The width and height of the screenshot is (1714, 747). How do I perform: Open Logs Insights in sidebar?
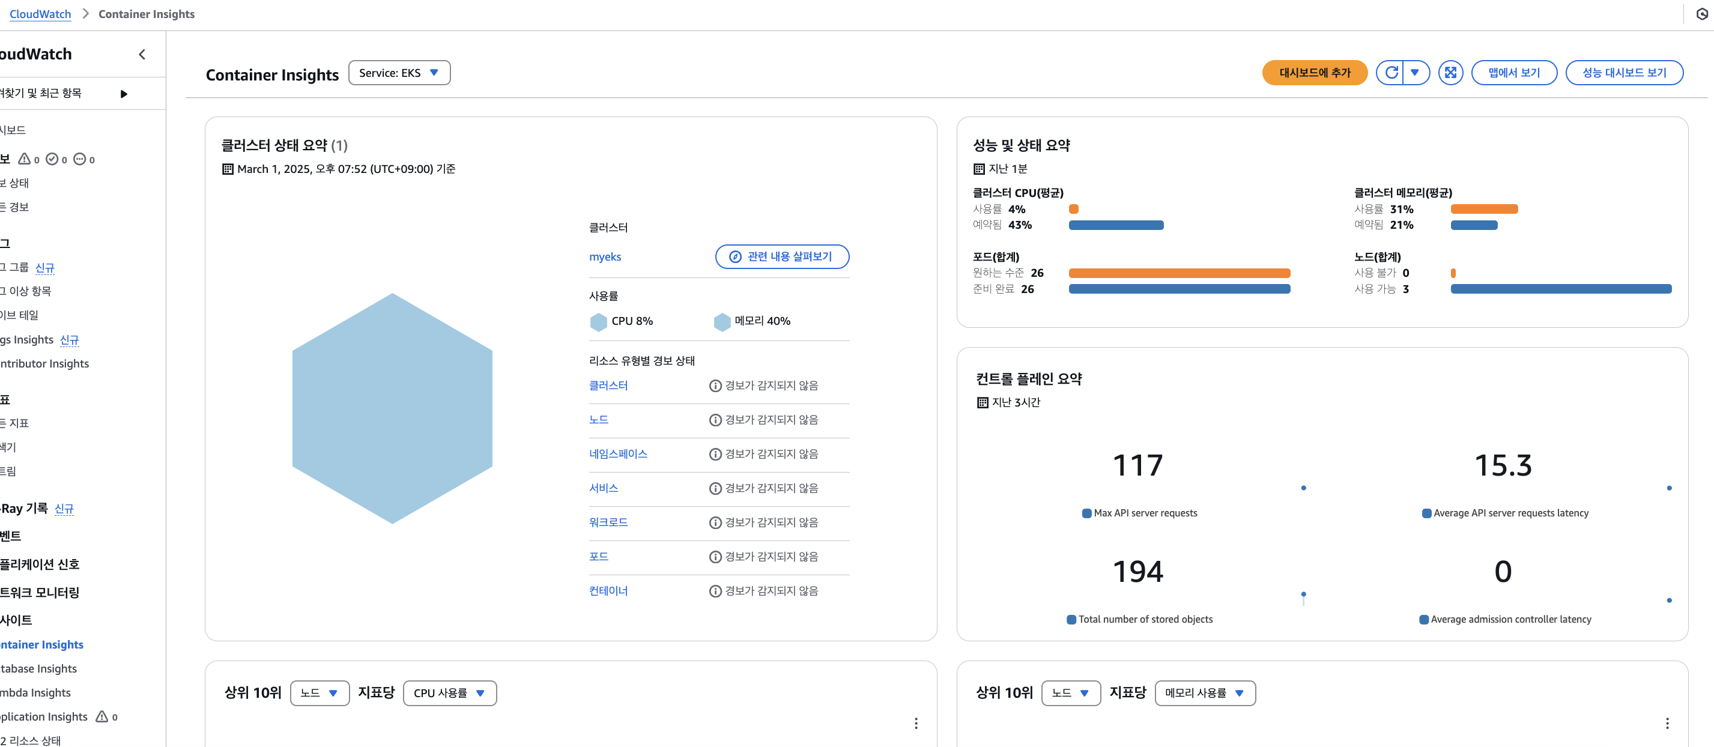(26, 340)
